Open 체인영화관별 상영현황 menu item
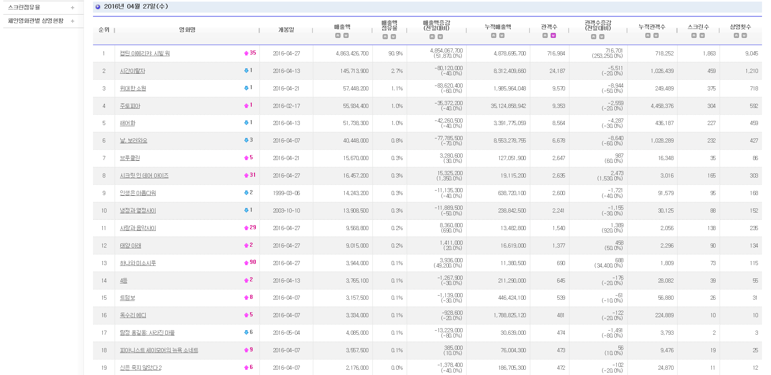Image resolution: width=771 pixels, height=375 pixels. (x=36, y=21)
